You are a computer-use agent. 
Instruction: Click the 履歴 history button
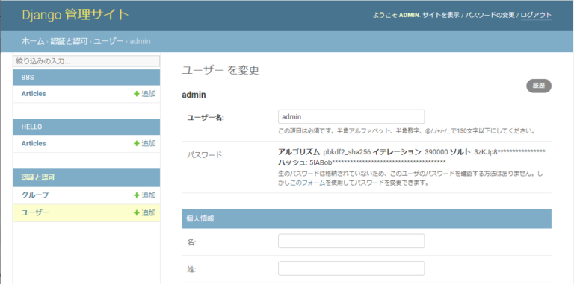(539, 86)
